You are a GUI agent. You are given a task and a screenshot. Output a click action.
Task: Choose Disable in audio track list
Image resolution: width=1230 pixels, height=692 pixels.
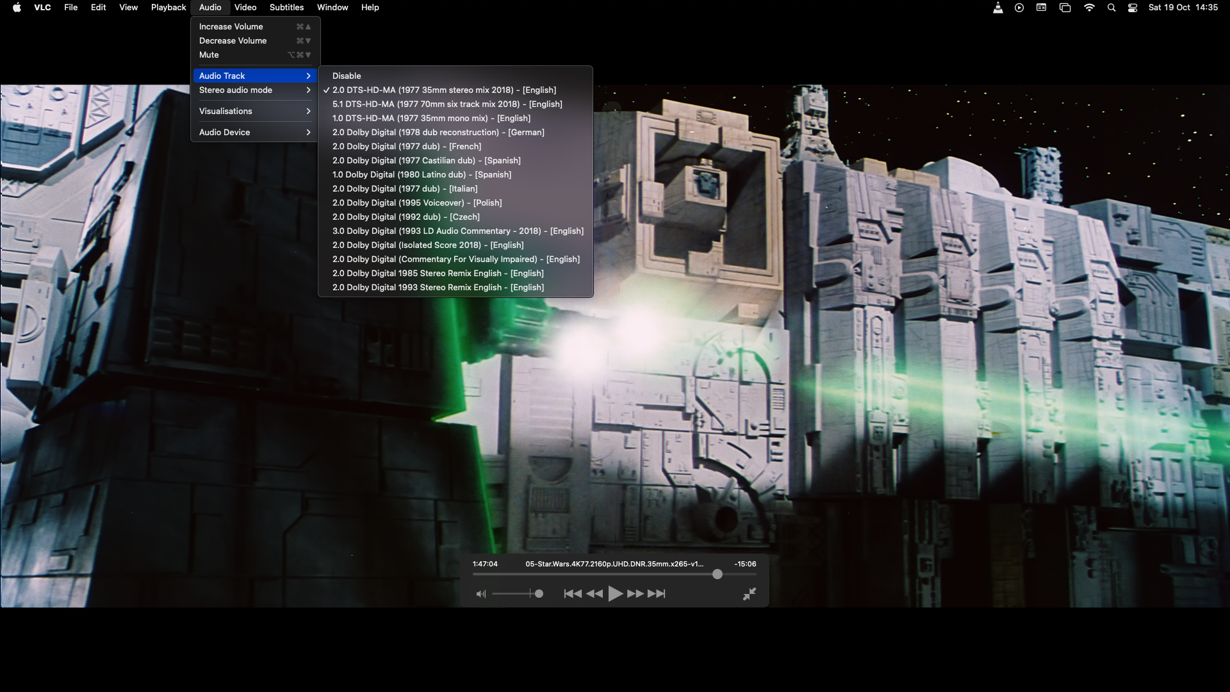tap(347, 76)
